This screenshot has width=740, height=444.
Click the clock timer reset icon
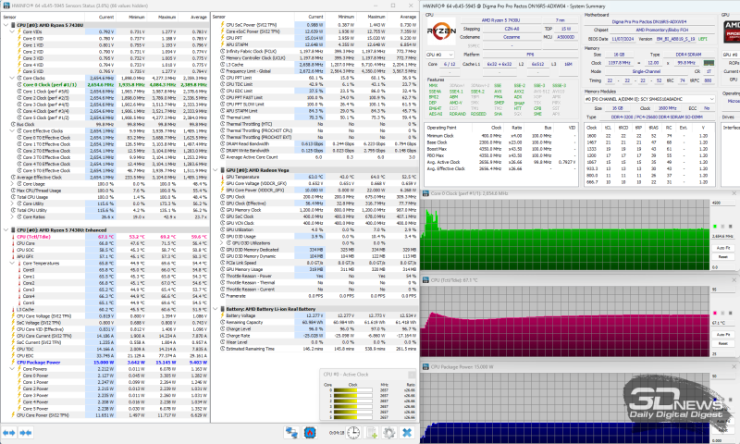tap(353, 432)
